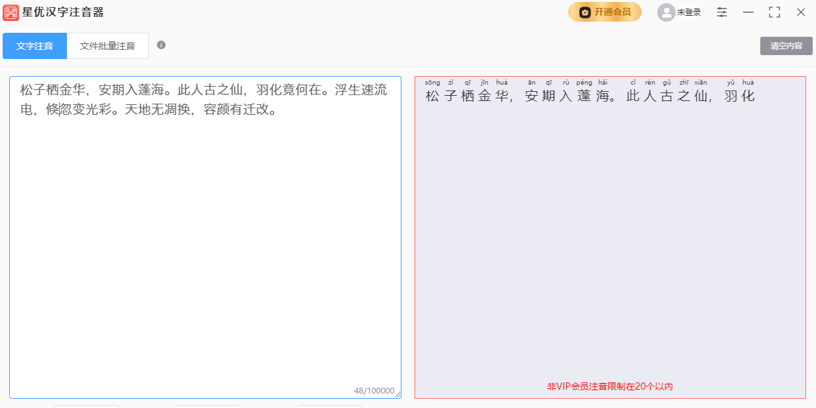Click the 星优汉字注音器 app logo icon
This screenshot has width=816, height=408.
pos(11,12)
